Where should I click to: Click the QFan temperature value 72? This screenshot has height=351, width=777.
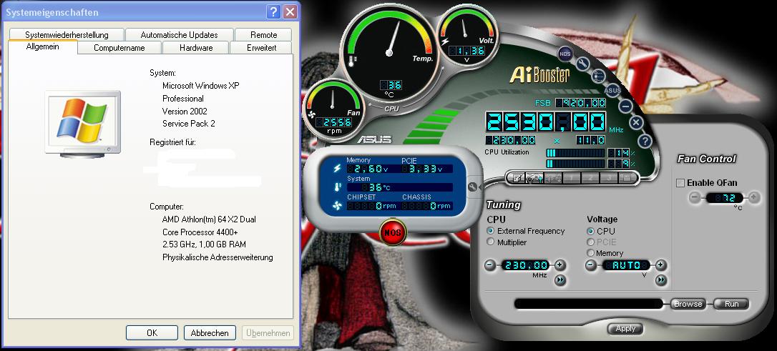click(x=725, y=197)
